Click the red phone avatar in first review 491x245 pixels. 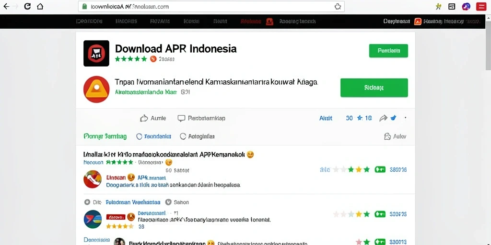coord(93,179)
